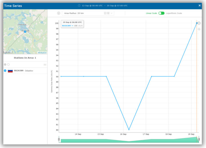Toggle the blue circle for station RU26389
This screenshot has height=148, width=206.
tap(5, 70)
